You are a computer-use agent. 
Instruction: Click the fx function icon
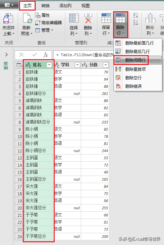click(x=46, y=55)
